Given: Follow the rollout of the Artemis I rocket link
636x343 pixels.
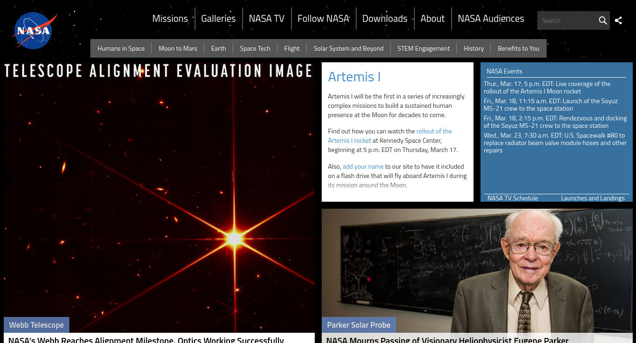Looking at the screenshot, I should pos(390,136).
